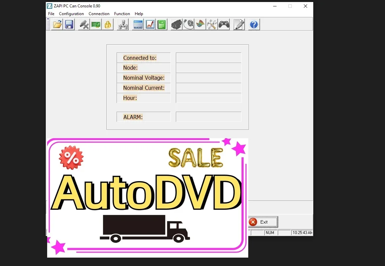Click the pencil and paper edit icon
This screenshot has width=385, height=266.
click(239, 25)
